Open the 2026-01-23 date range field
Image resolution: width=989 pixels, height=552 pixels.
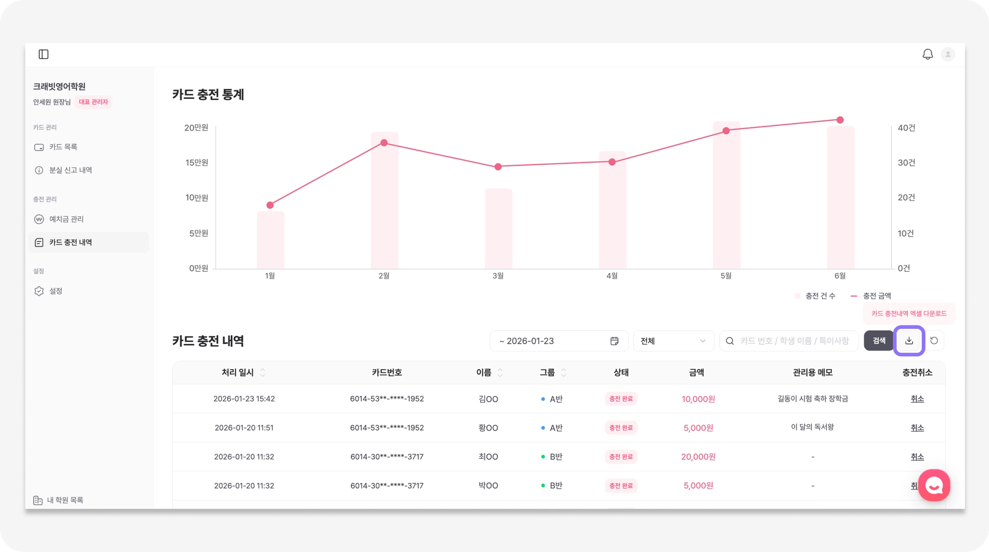[x=551, y=341]
